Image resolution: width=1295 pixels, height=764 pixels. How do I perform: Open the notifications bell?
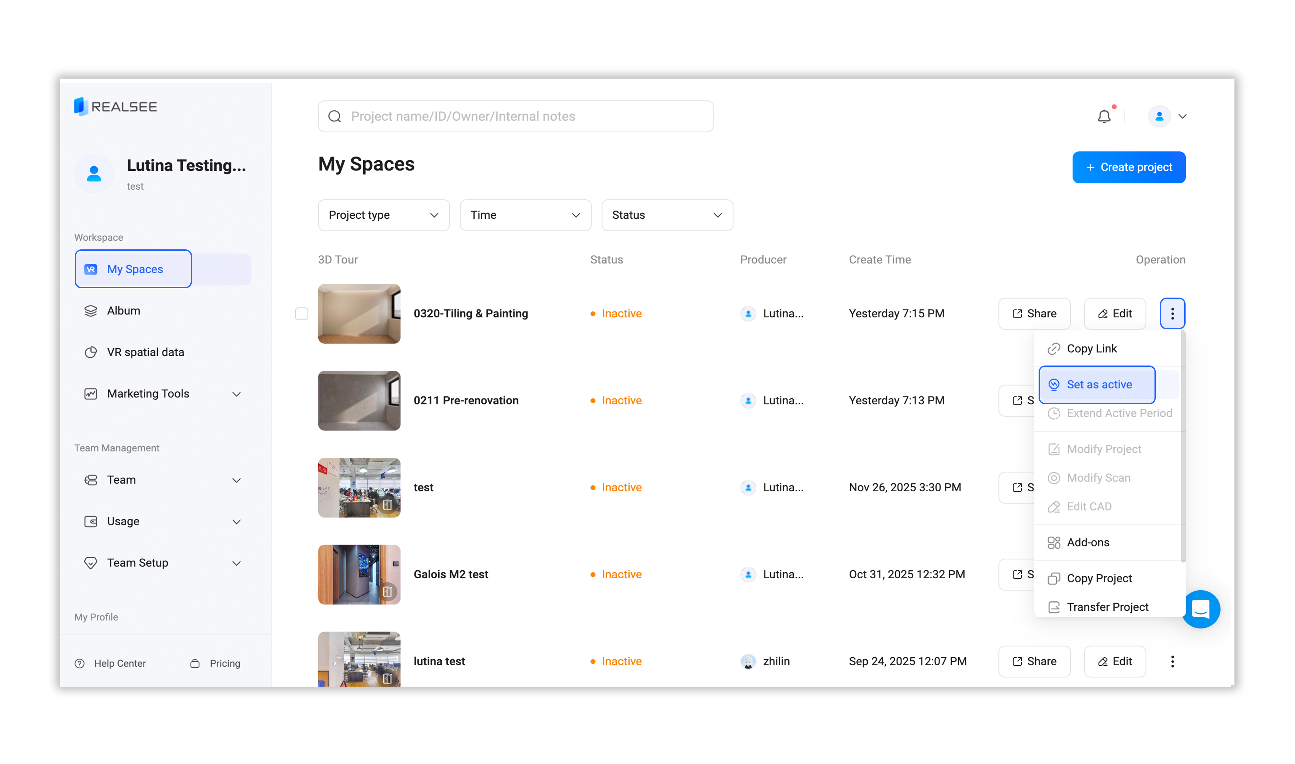point(1104,117)
